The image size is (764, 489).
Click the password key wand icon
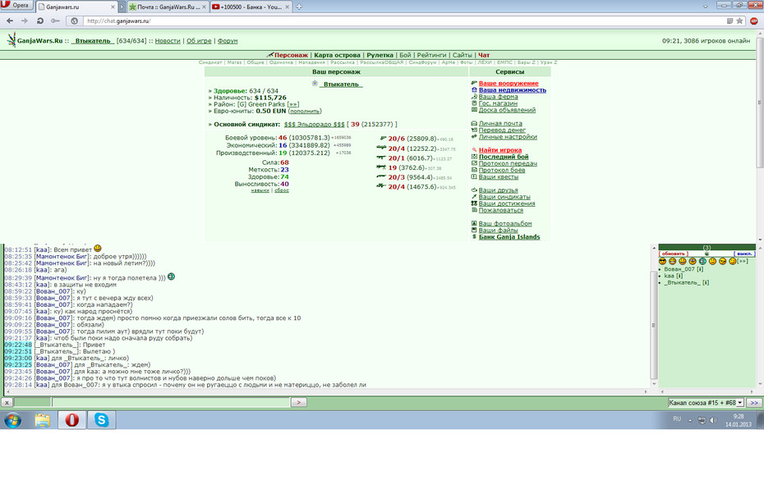56,21
